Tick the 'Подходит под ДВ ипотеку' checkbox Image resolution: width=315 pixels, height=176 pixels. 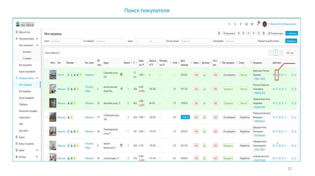[282, 41]
